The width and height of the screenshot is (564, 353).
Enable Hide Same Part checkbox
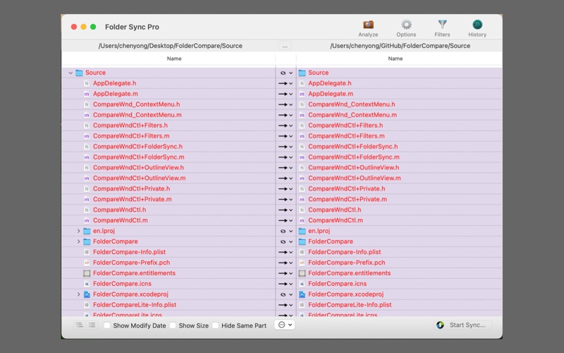(x=215, y=325)
